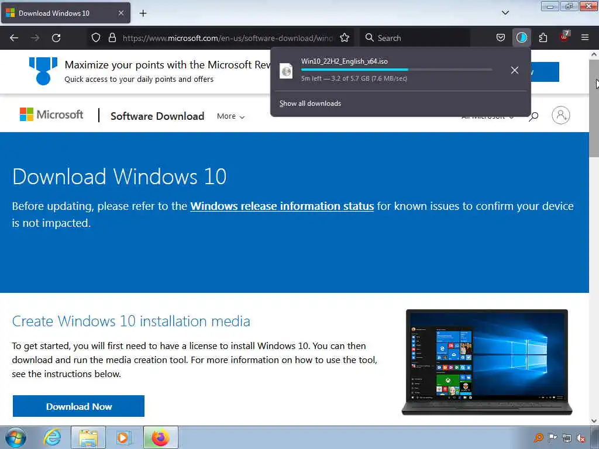This screenshot has height=449, width=599.
Task: Open the Windows Start orb
Action: click(x=16, y=438)
